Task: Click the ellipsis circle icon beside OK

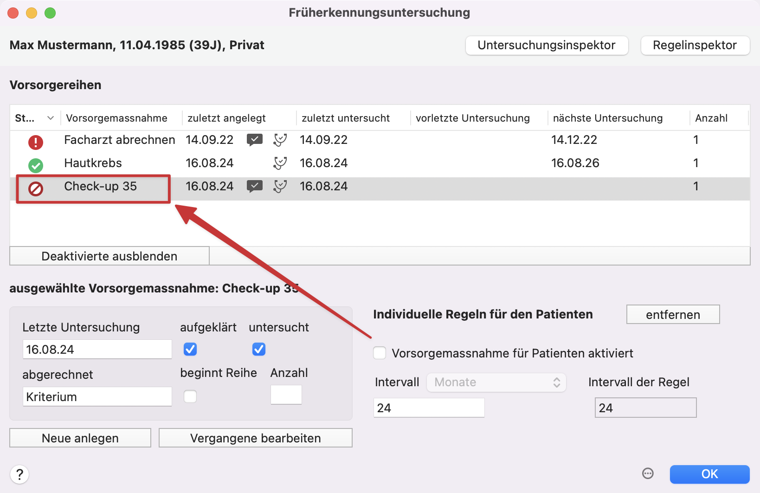Action: point(648,474)
